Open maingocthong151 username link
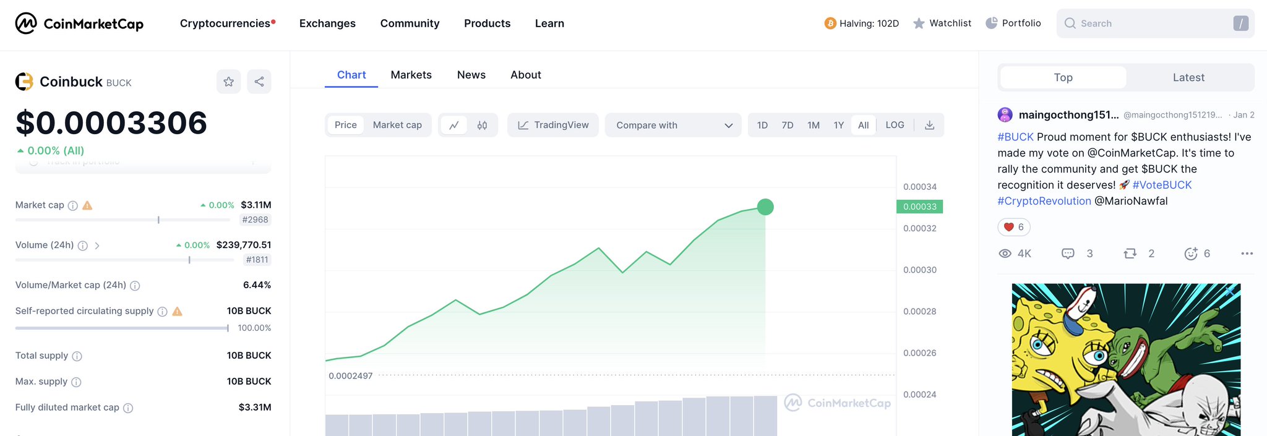Screen dimensions: 1267x436 [x=1068, y=115]
